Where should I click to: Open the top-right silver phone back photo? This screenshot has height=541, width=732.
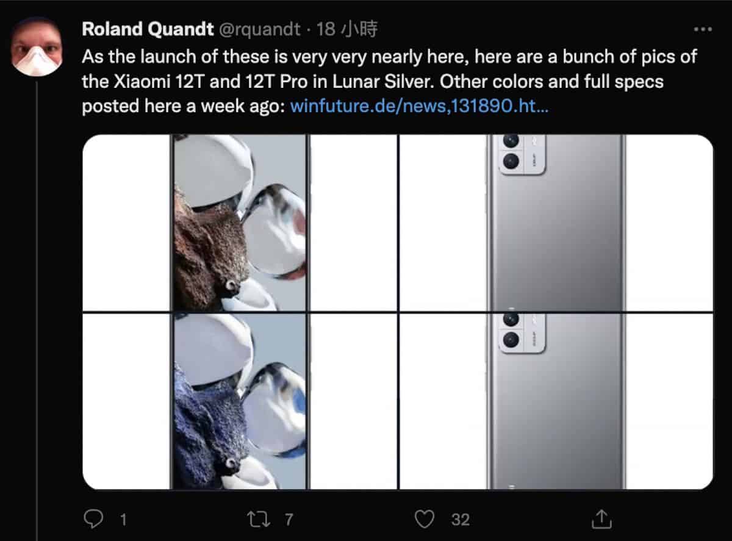tap(556, 223)
